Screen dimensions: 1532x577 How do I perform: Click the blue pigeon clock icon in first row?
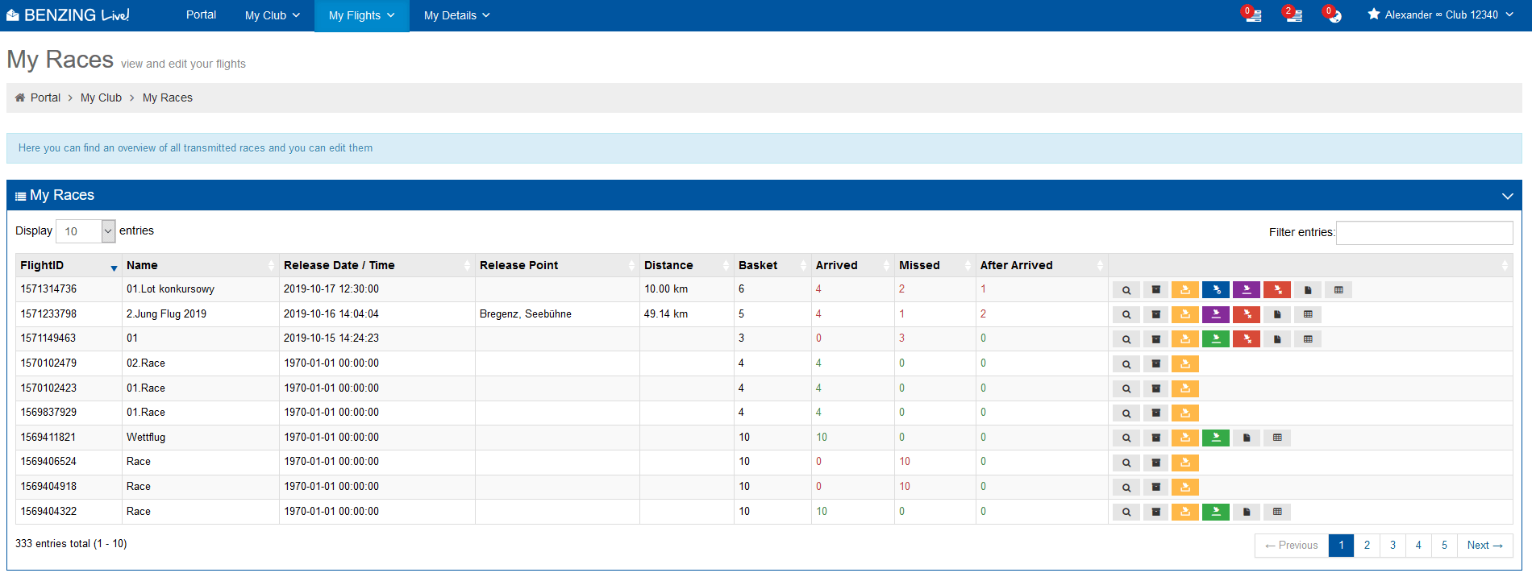[1216, 290]
